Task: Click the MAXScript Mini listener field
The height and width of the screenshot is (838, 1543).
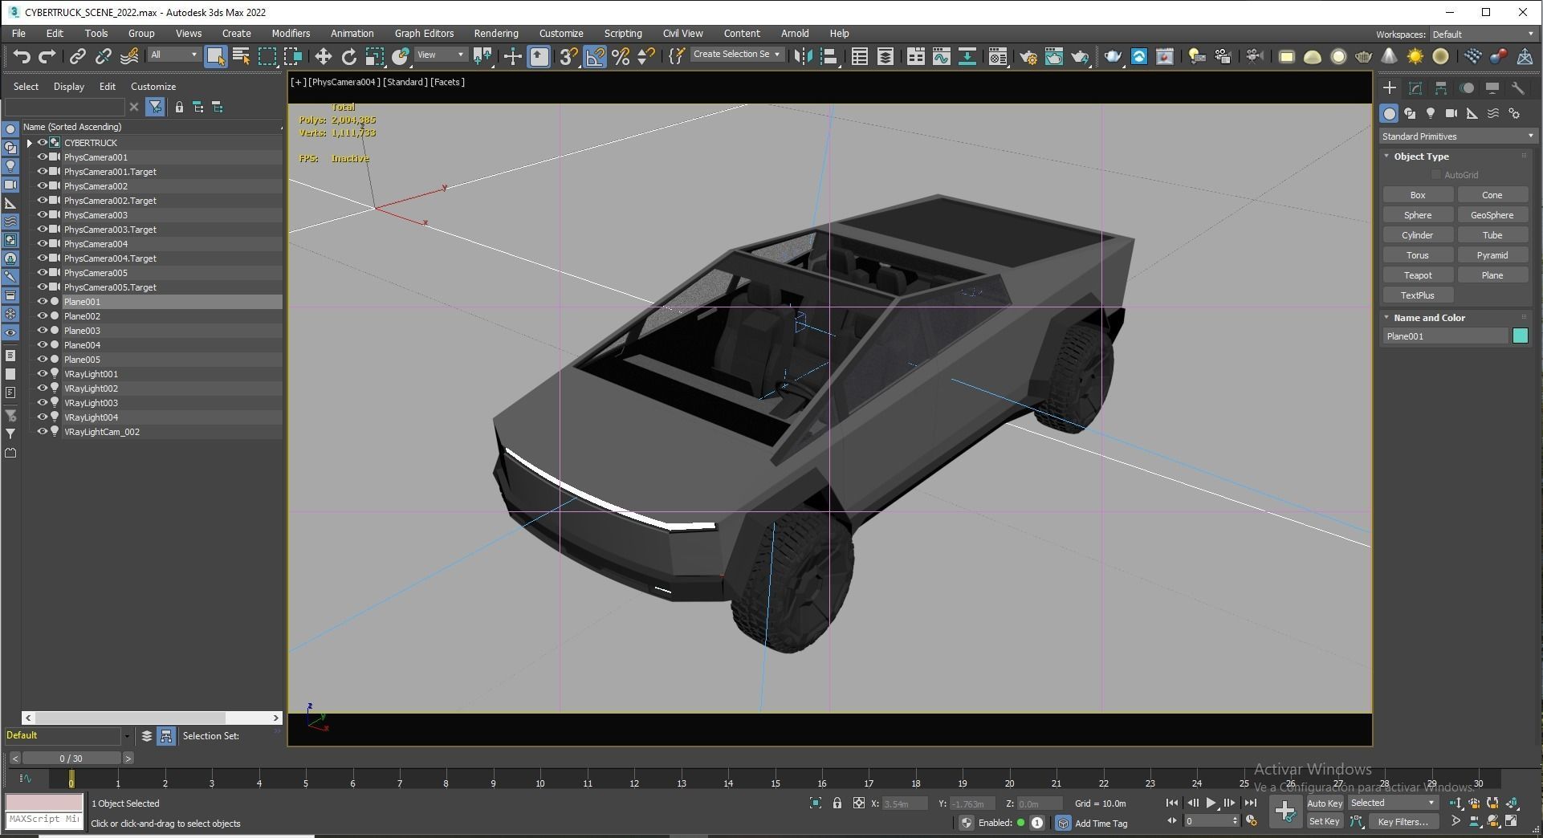Action: point(44,820)
